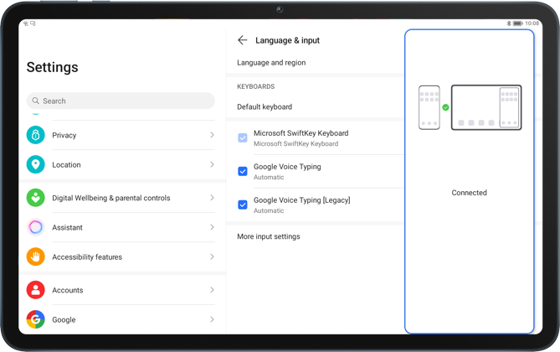Viewport: 560px width, 352px height.
Task: Tap the back arrow in Language & input
Action: (242, 40)
